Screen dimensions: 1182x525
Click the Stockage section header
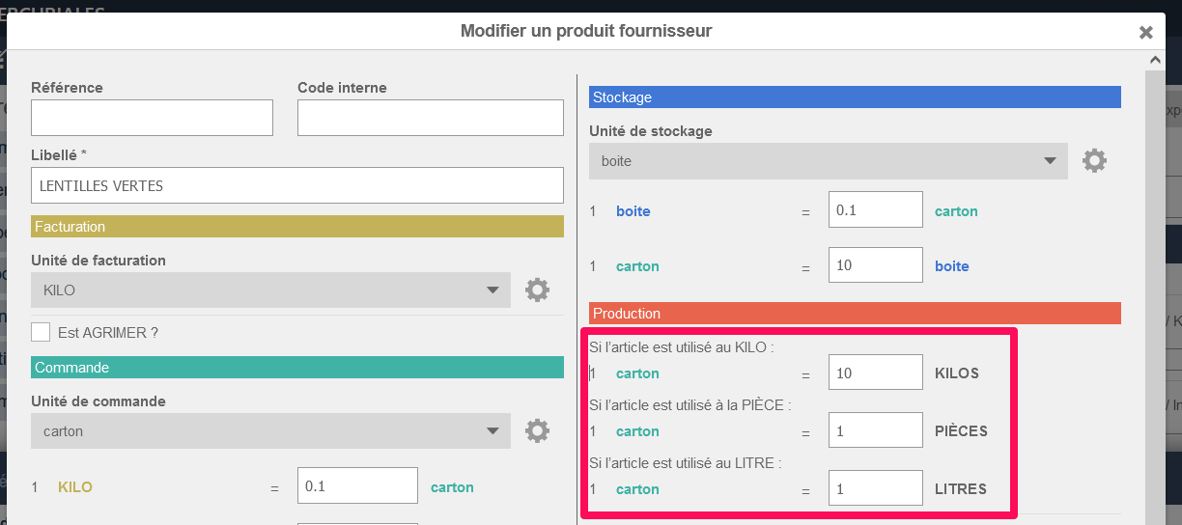(855, 97)
